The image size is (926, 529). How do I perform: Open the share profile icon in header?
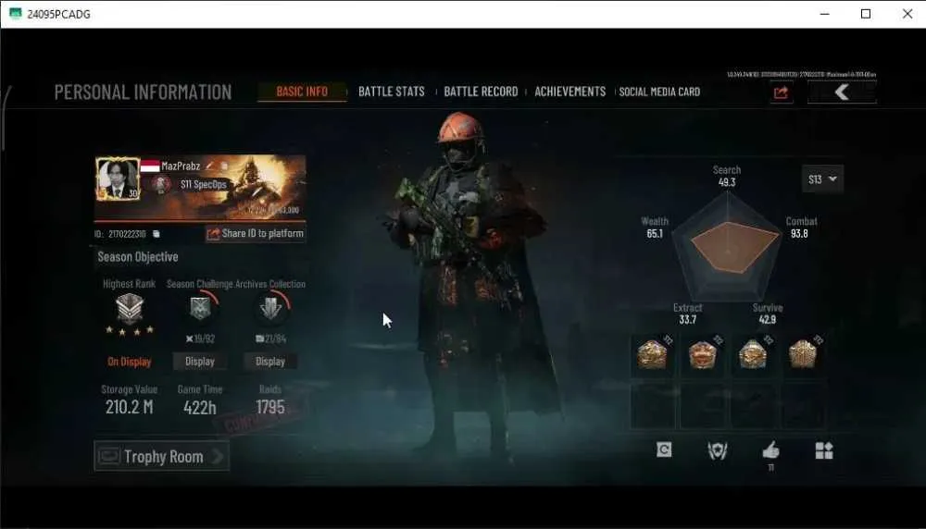781,92
